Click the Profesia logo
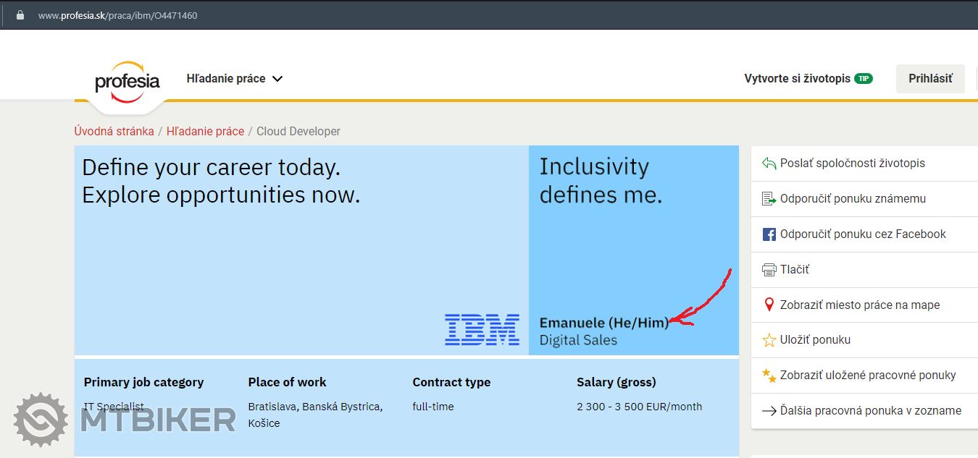 point(127,82)
